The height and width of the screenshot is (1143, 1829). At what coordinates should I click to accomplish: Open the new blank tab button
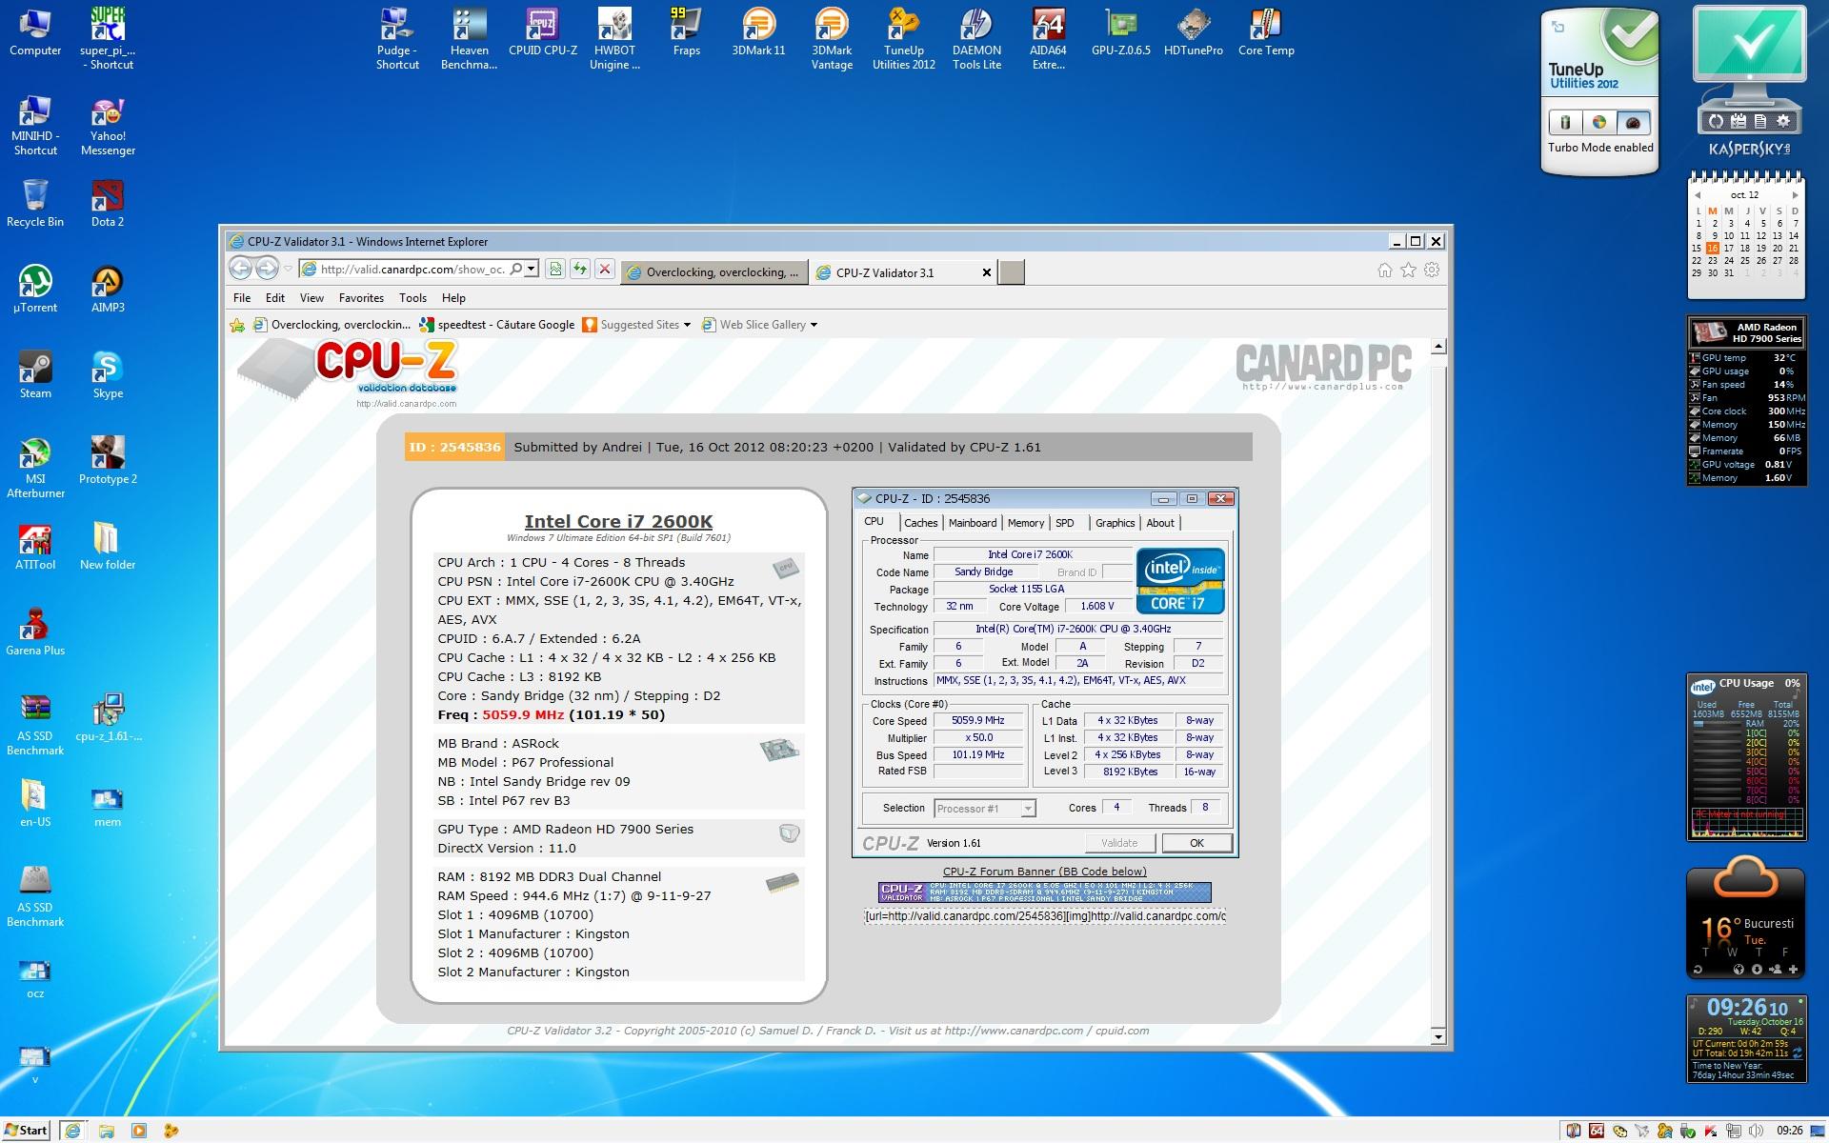click(x=1013, y=272)
